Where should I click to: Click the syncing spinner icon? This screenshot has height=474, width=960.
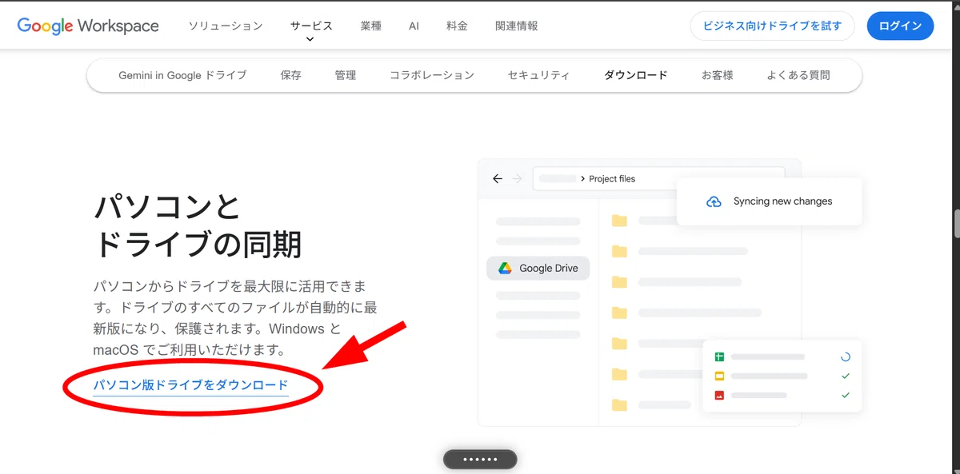846,357
